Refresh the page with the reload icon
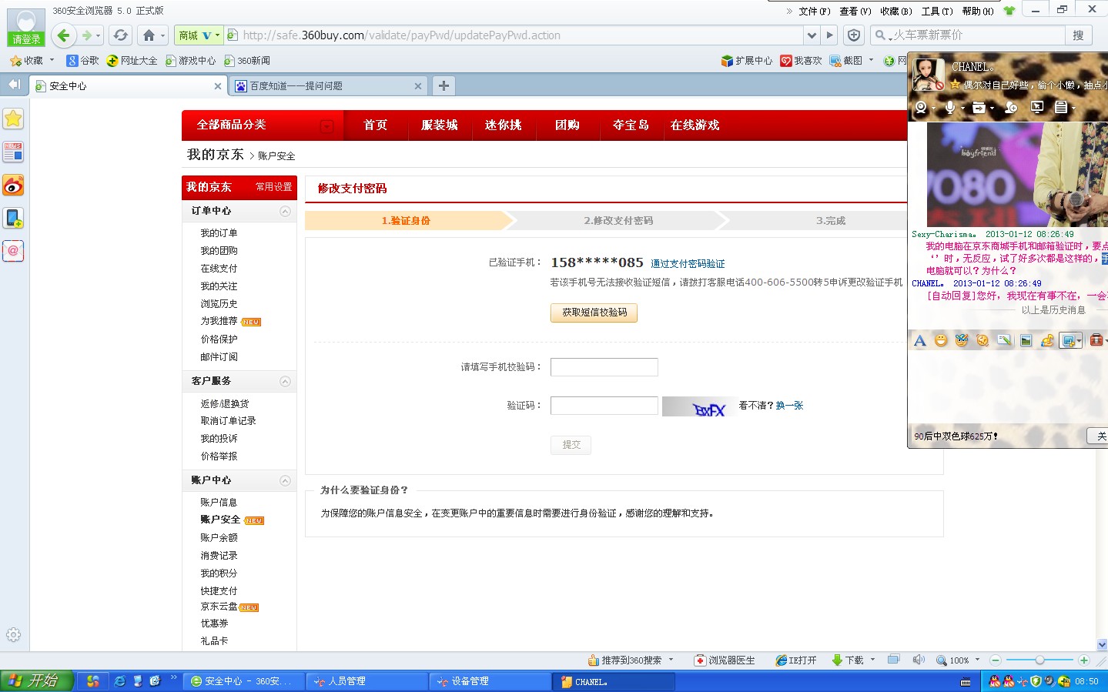This screenshot has height=692, width=1108. click(x=121, y=35)
